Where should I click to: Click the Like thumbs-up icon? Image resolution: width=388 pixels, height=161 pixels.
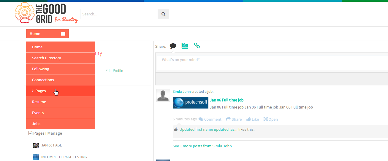[x=248, y=119]
